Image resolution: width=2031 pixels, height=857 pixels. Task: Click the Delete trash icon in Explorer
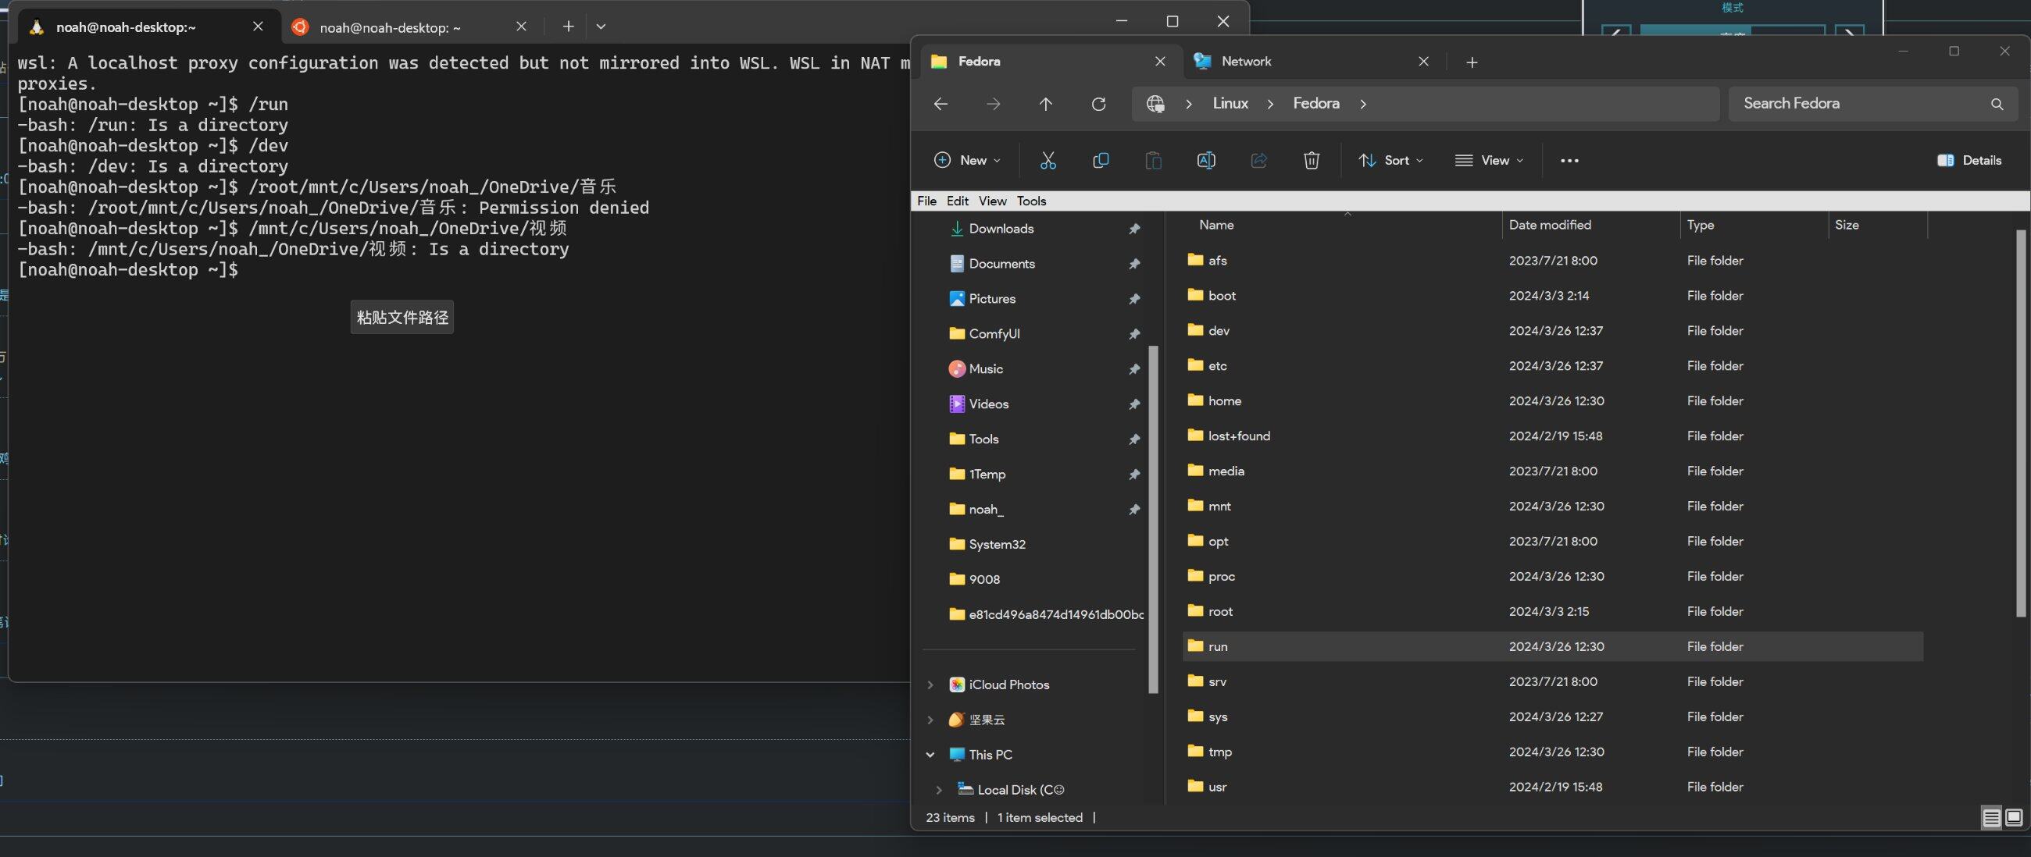click(x=1311, y=160)
